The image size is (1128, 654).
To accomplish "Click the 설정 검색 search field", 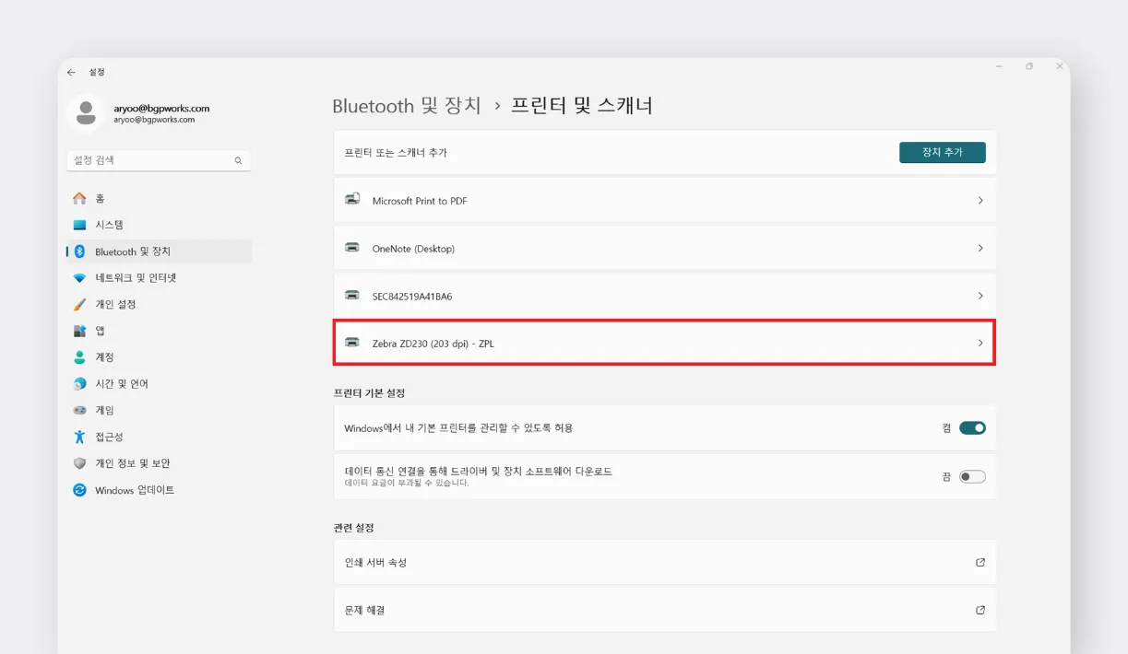I will pos(159,160).
